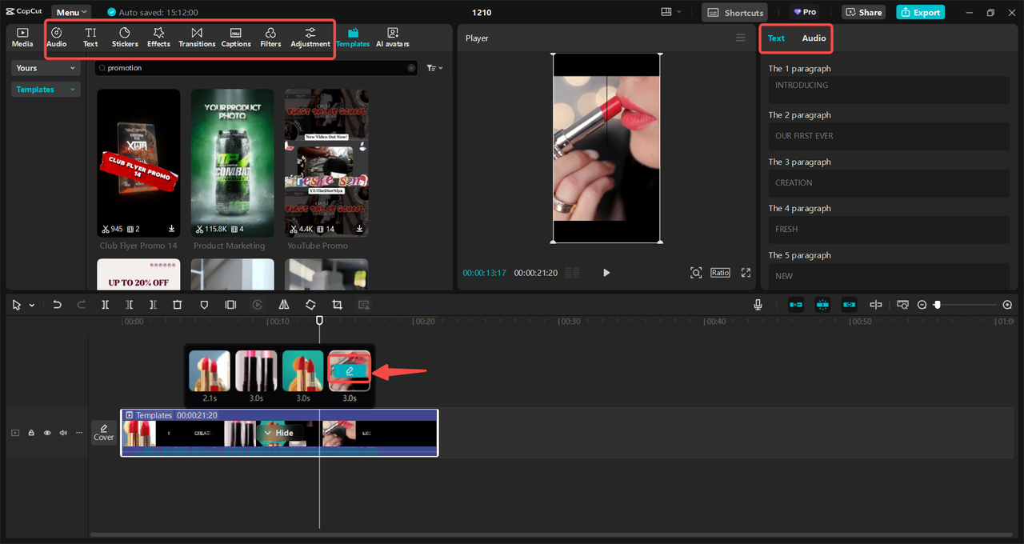The height and width of the screenshot is (544, 1024).
Task: Open track more options (three dots)
Action: [x=78, y=433]
